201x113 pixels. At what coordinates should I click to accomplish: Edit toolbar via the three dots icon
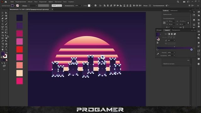pyautogui.click(x=4, y=70)
